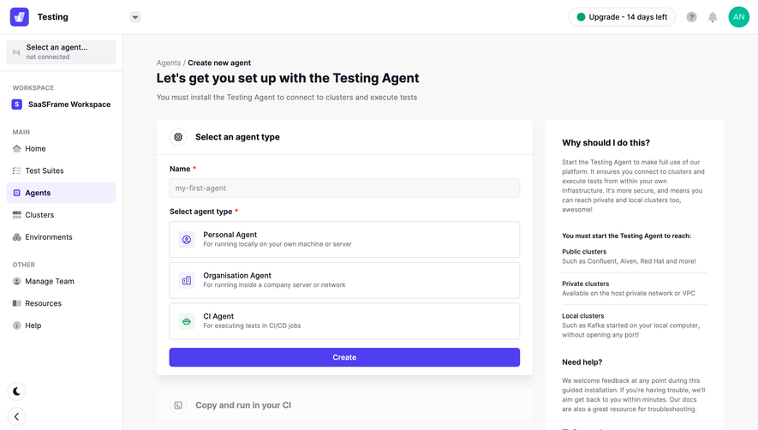The height and width of the screenshot is (430, 758).
Task: Open the Select an agent dropdown
Action: 62,51
